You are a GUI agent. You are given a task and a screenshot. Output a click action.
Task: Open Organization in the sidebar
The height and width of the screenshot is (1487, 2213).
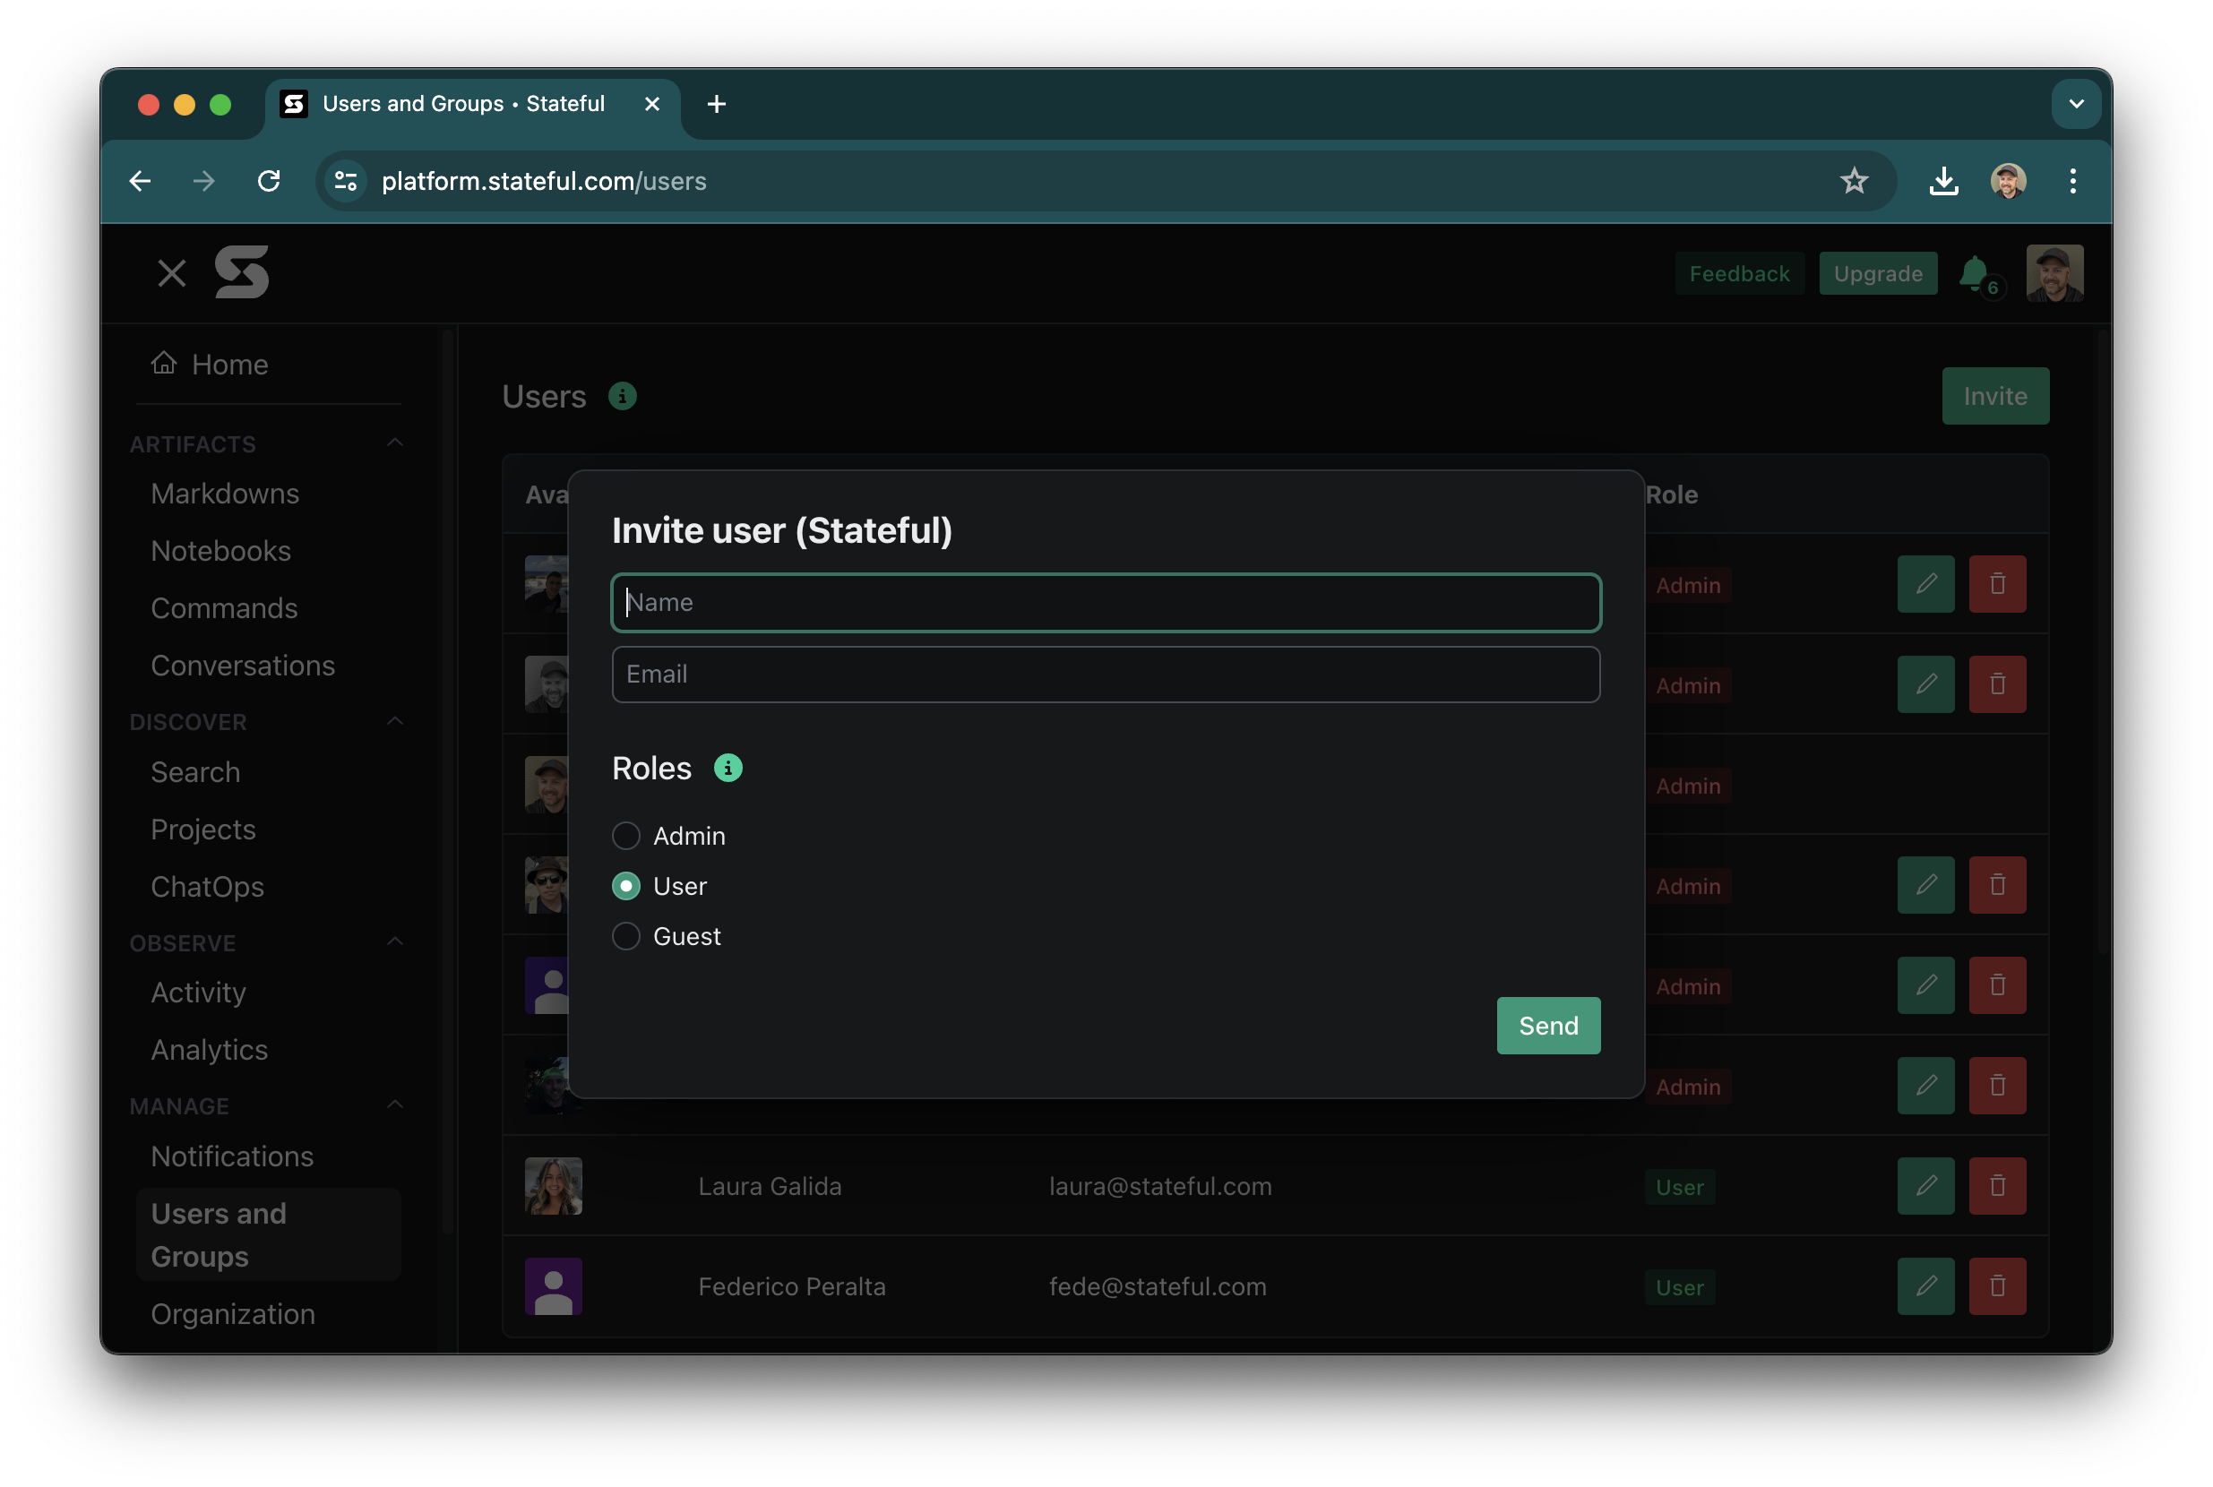233,1313
